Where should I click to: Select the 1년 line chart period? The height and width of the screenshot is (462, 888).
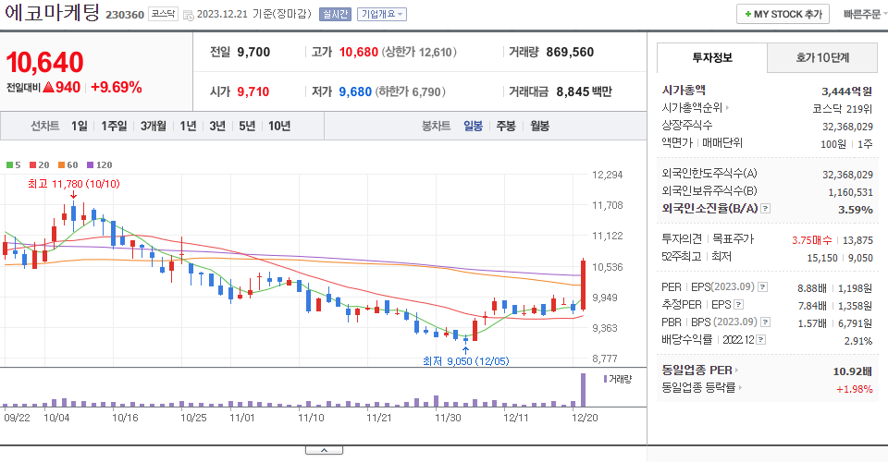(x=188, y=126)
